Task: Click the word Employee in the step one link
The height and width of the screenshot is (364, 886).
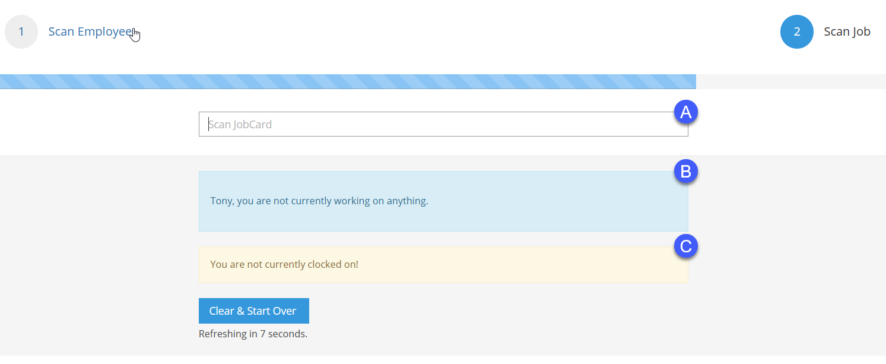Action: point(104,32)
